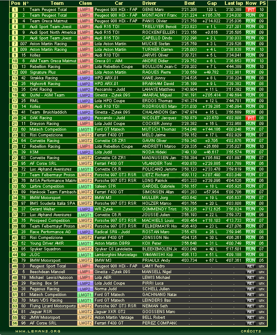Click the LMP2 class badge for Strakka Racing
Viewport: 277px width, 335px height.
pyautogui.click(x=85, y=78)
